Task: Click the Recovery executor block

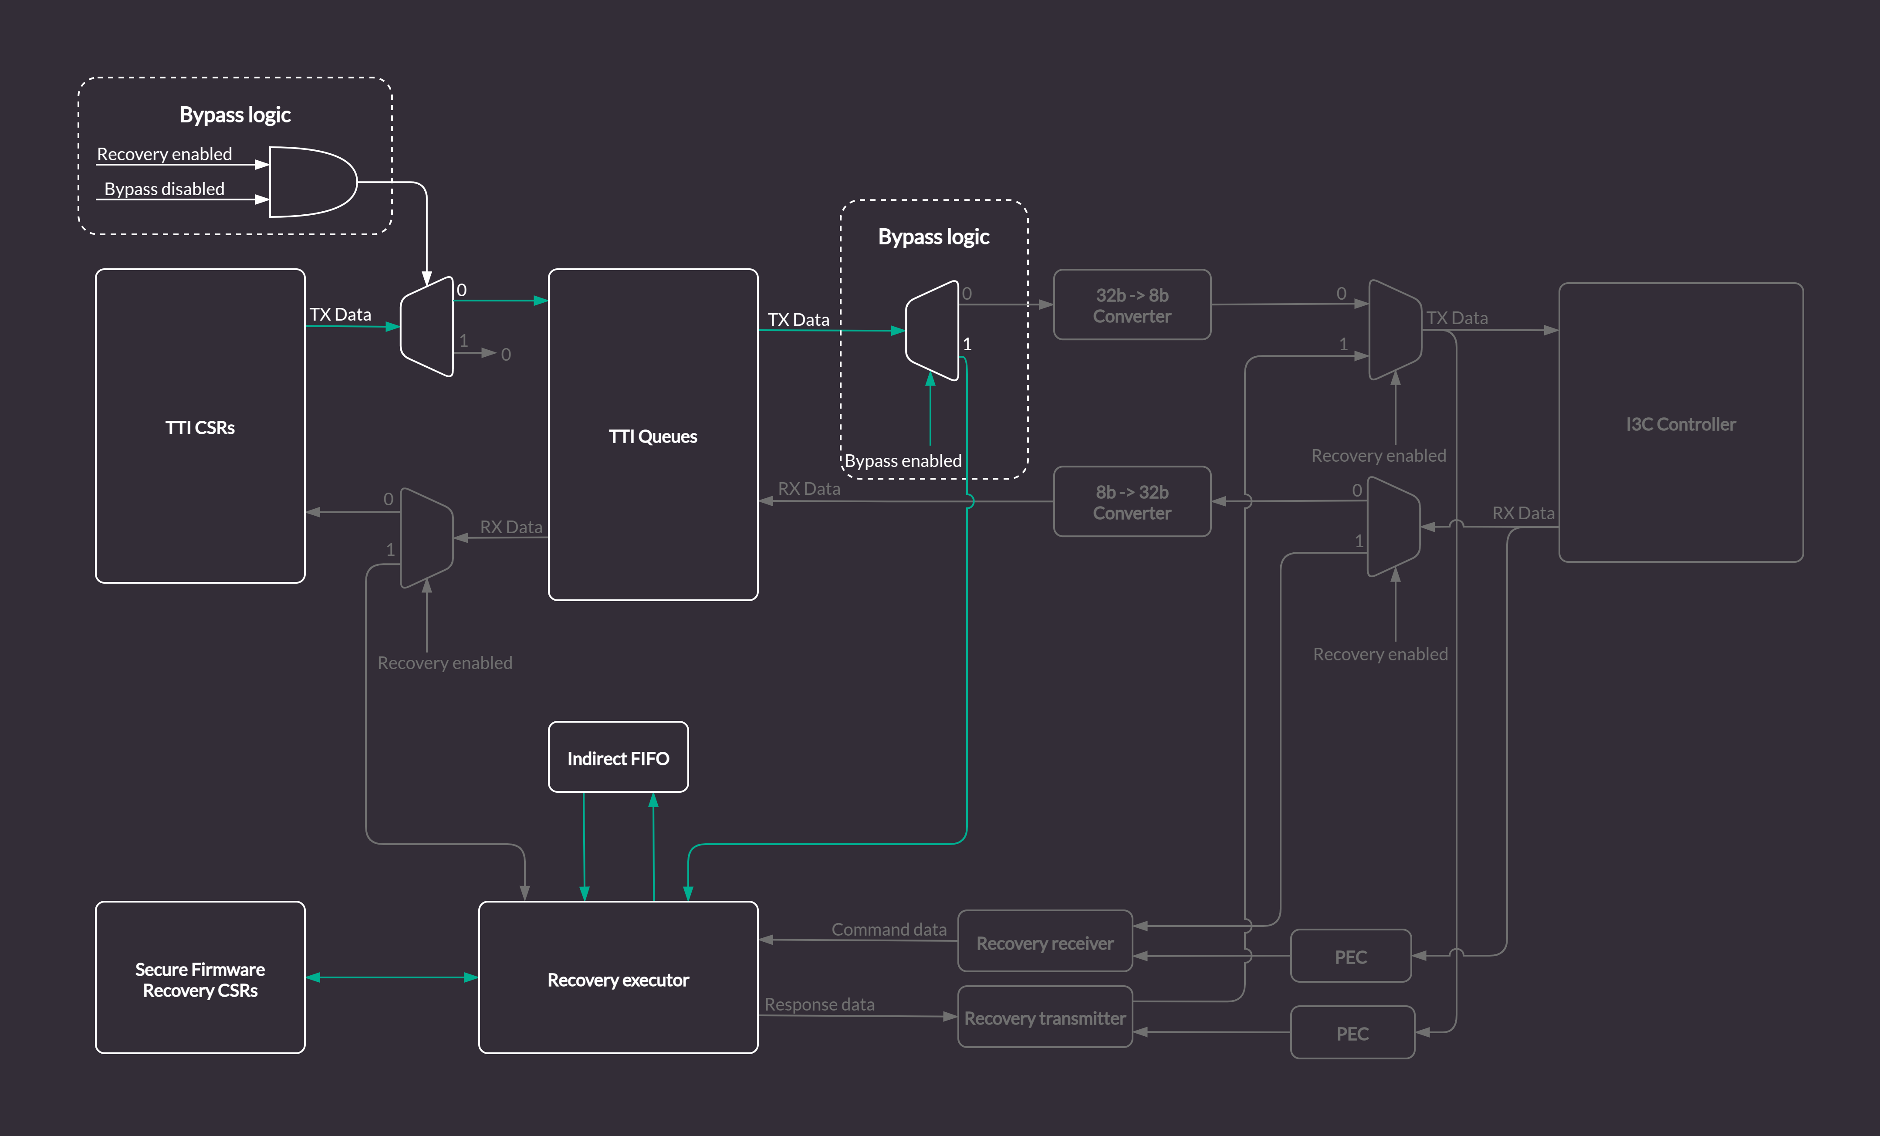Action: pyautogui.click(x=618, y=979)
